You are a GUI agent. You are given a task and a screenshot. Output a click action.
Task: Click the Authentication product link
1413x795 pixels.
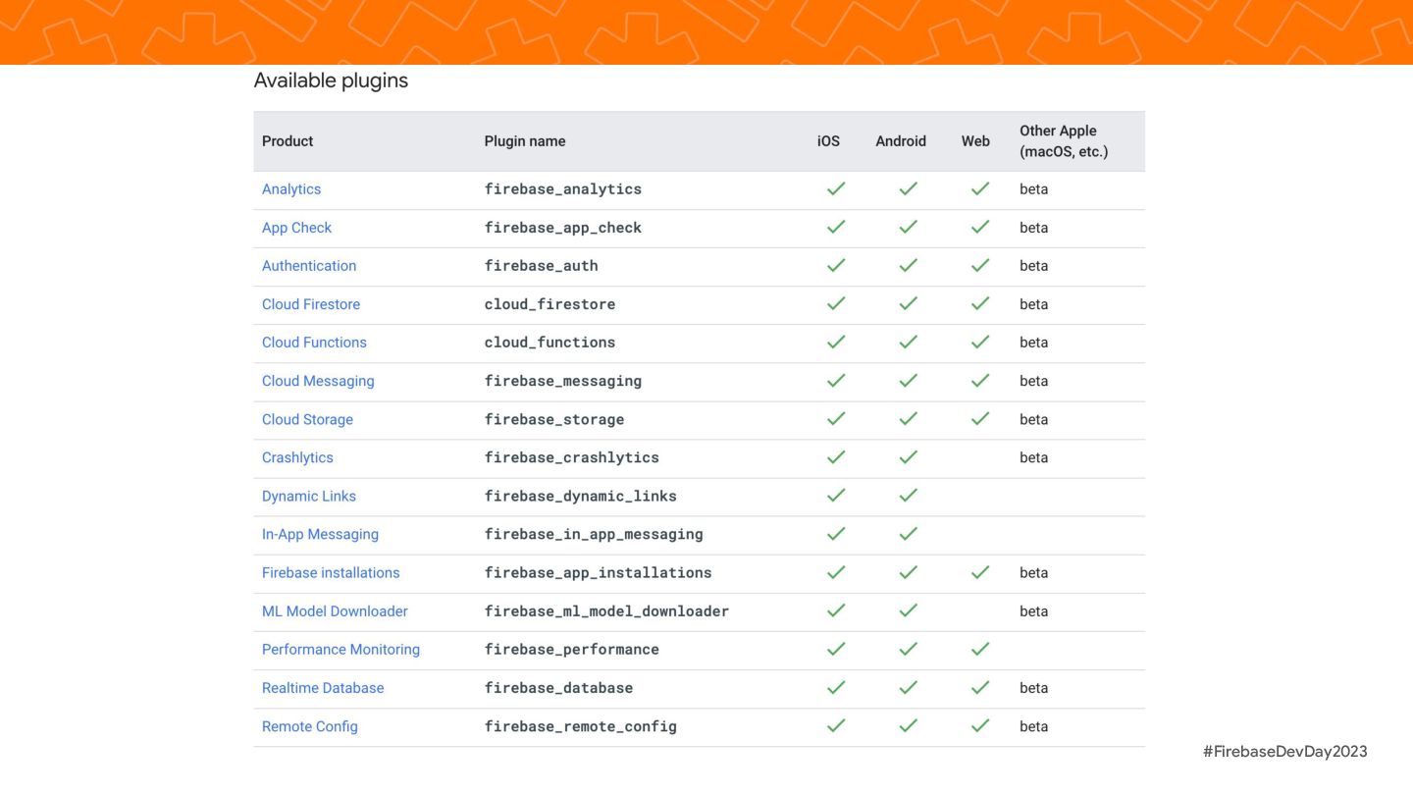click(309, 266)
